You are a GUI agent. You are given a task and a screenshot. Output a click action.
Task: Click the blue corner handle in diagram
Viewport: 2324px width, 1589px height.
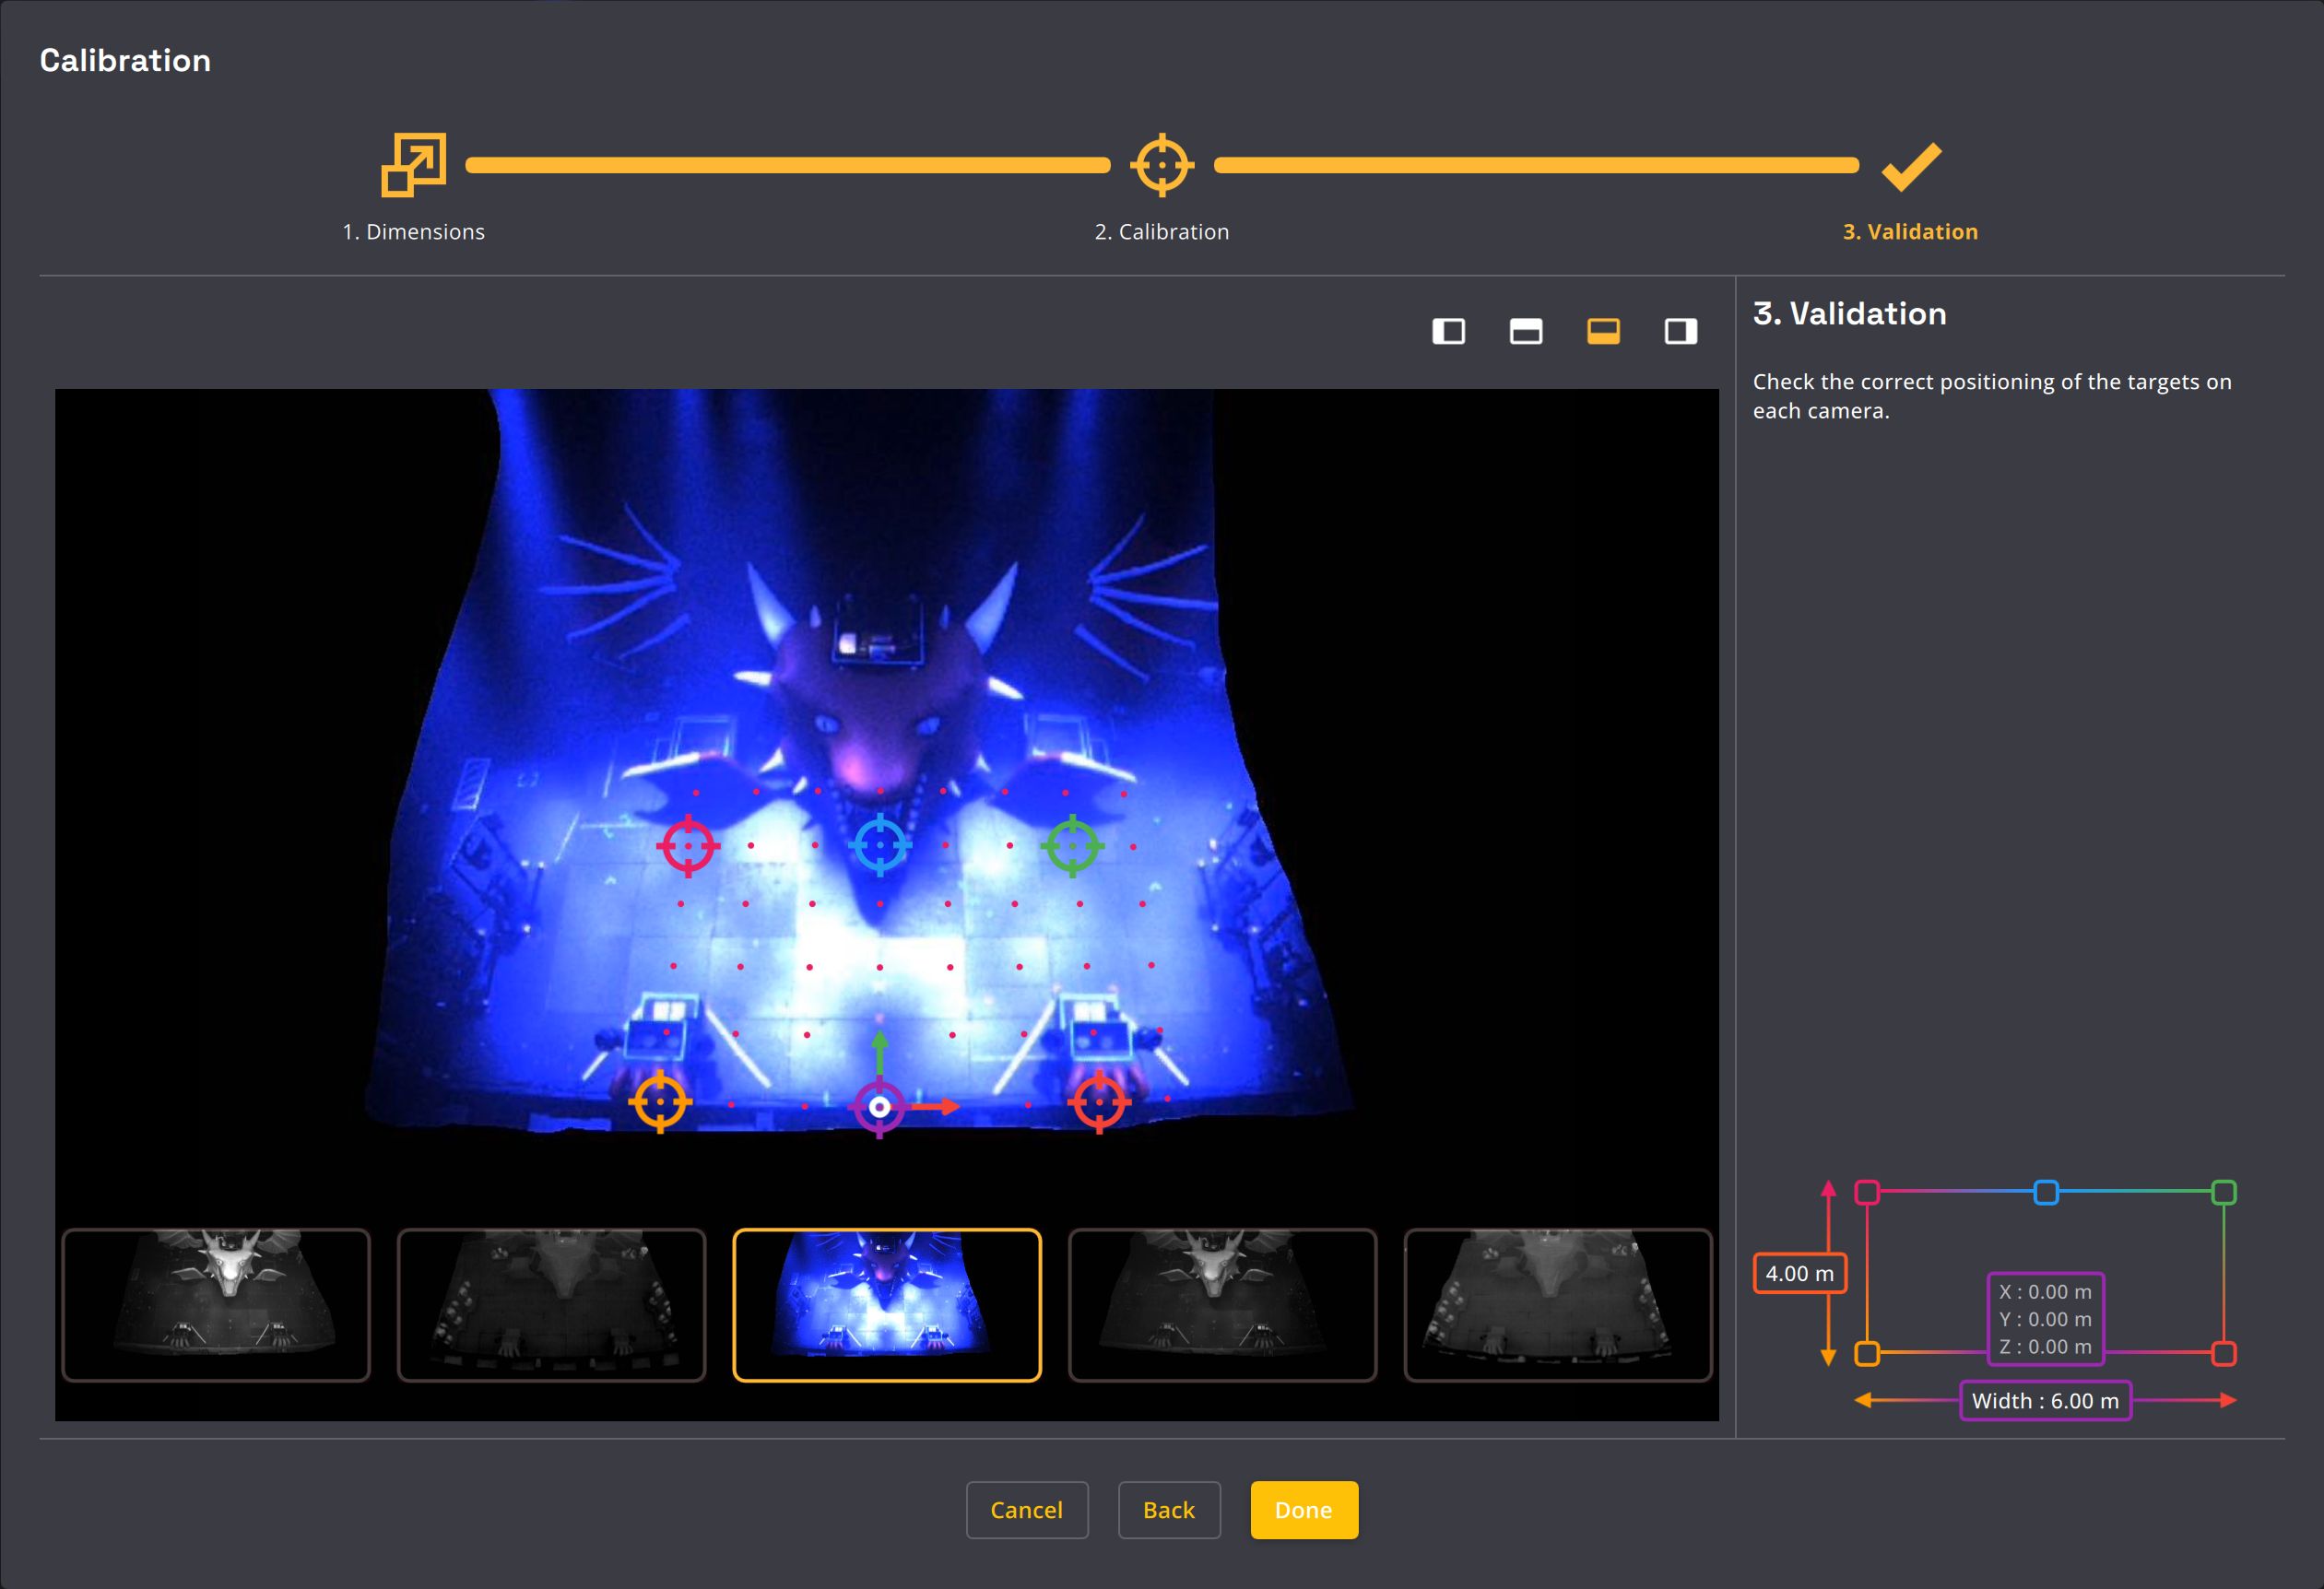click(2046, 1192)
